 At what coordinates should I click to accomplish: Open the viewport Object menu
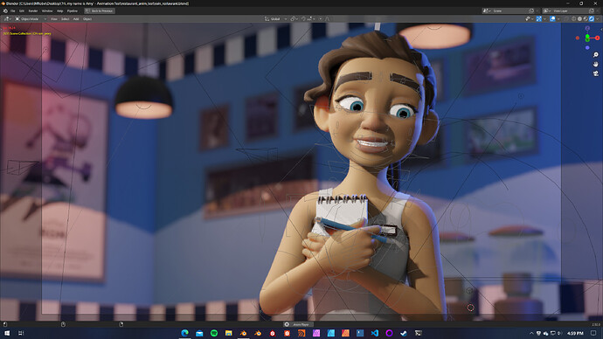(87, 19)
